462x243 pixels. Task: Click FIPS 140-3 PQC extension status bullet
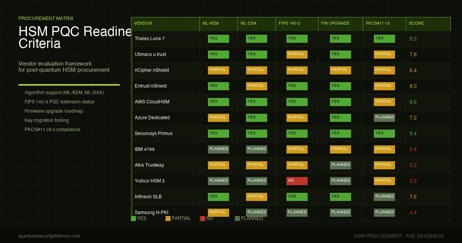[x=59, y=102]
